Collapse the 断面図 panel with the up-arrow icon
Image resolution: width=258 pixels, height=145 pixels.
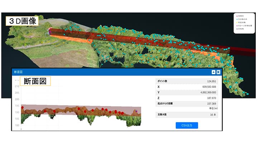point(213,72)
